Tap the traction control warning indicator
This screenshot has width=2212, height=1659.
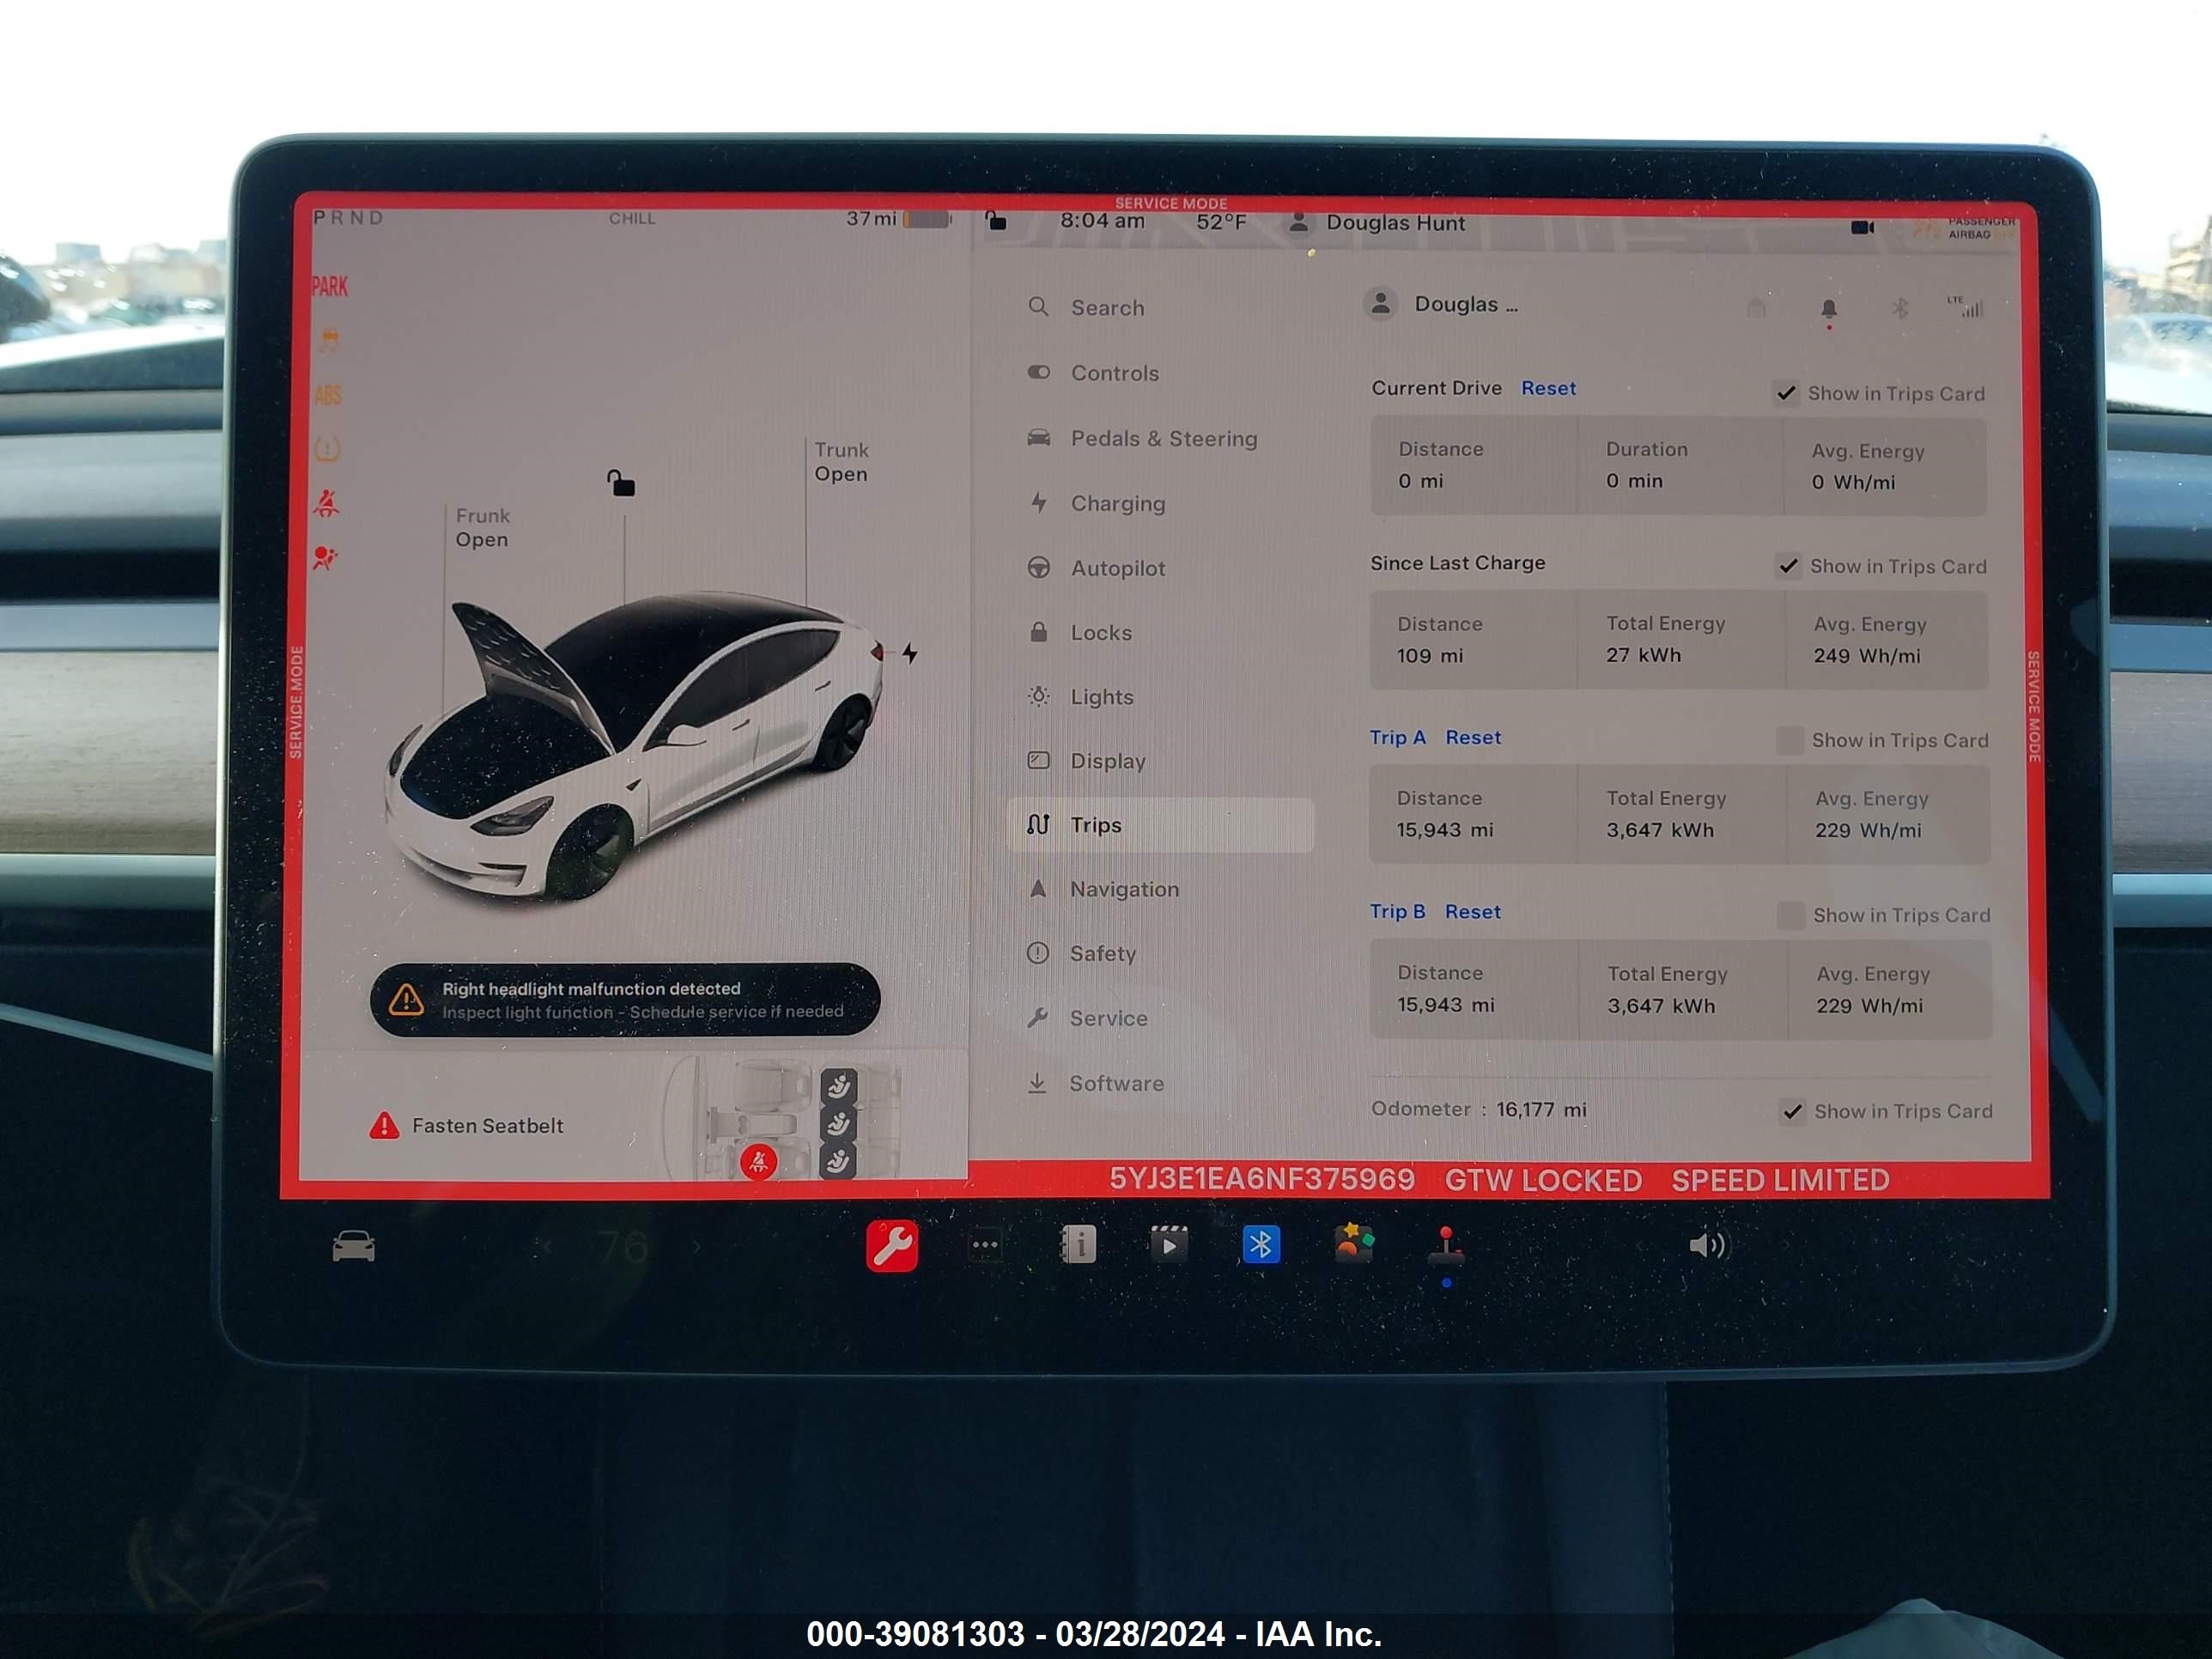point(329,341)
